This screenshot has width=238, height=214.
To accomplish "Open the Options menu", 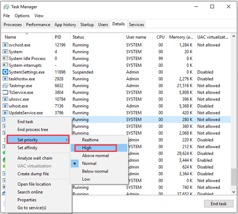I will (22, 16).
